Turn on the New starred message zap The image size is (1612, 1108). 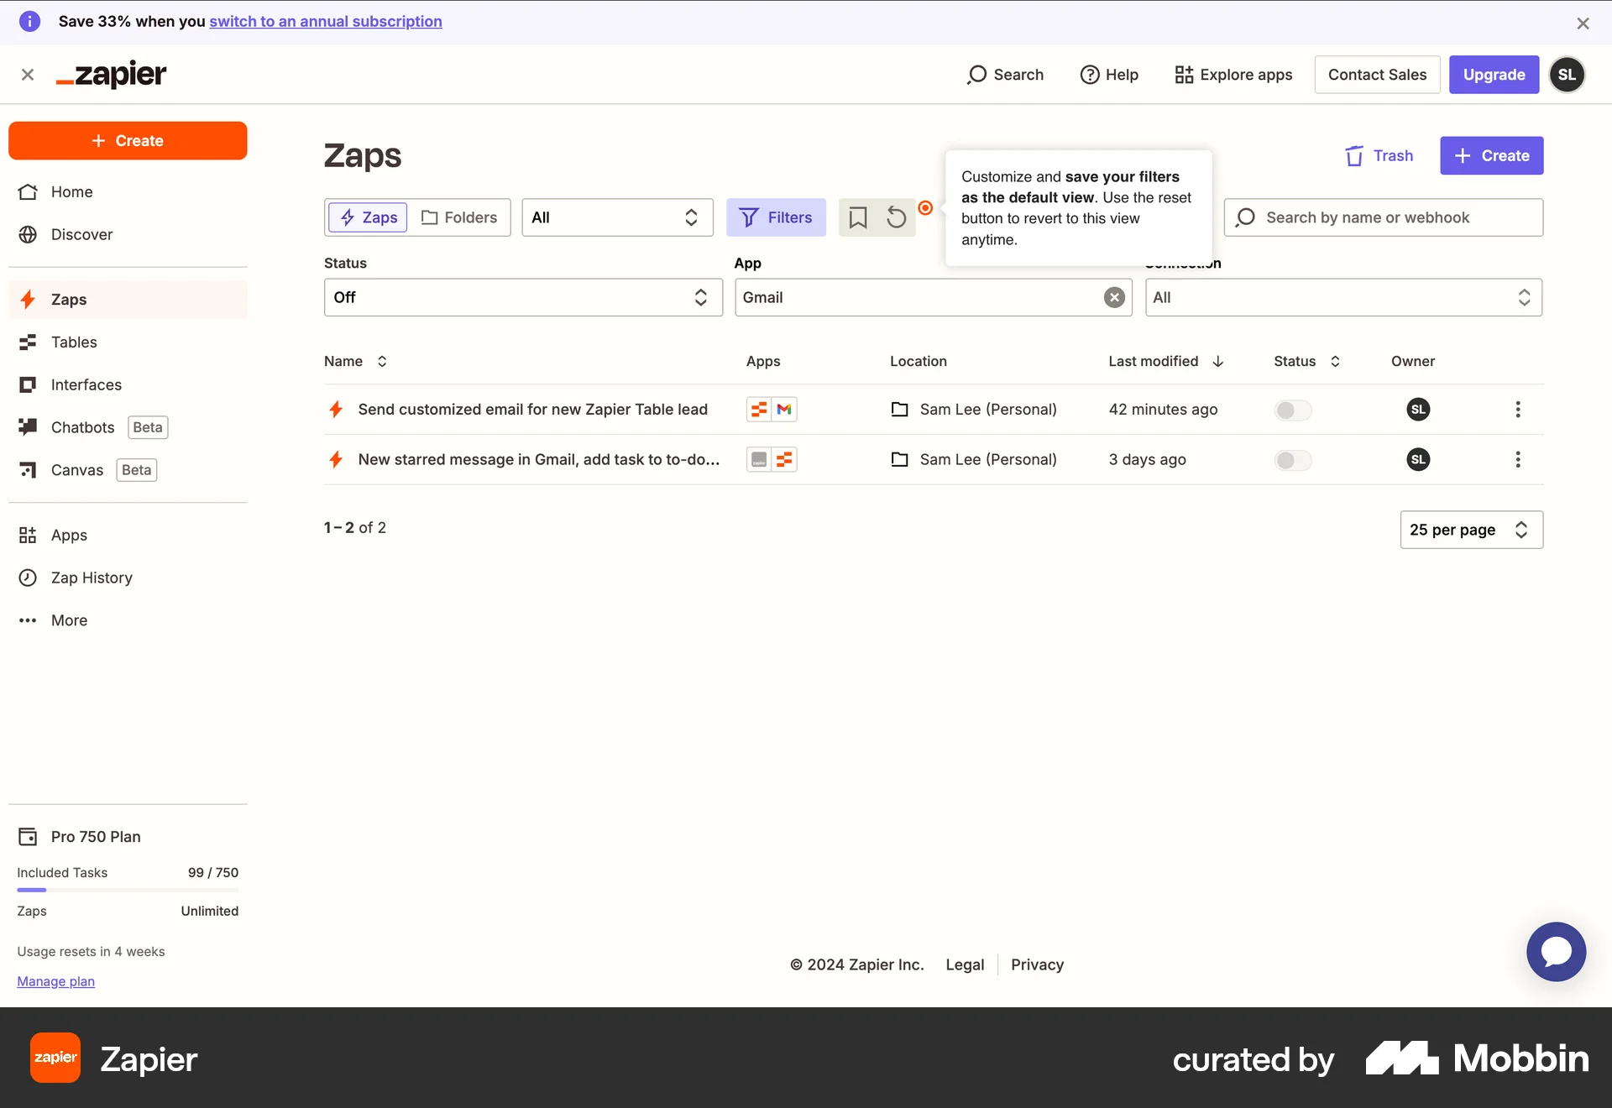tap(1291, 459)
